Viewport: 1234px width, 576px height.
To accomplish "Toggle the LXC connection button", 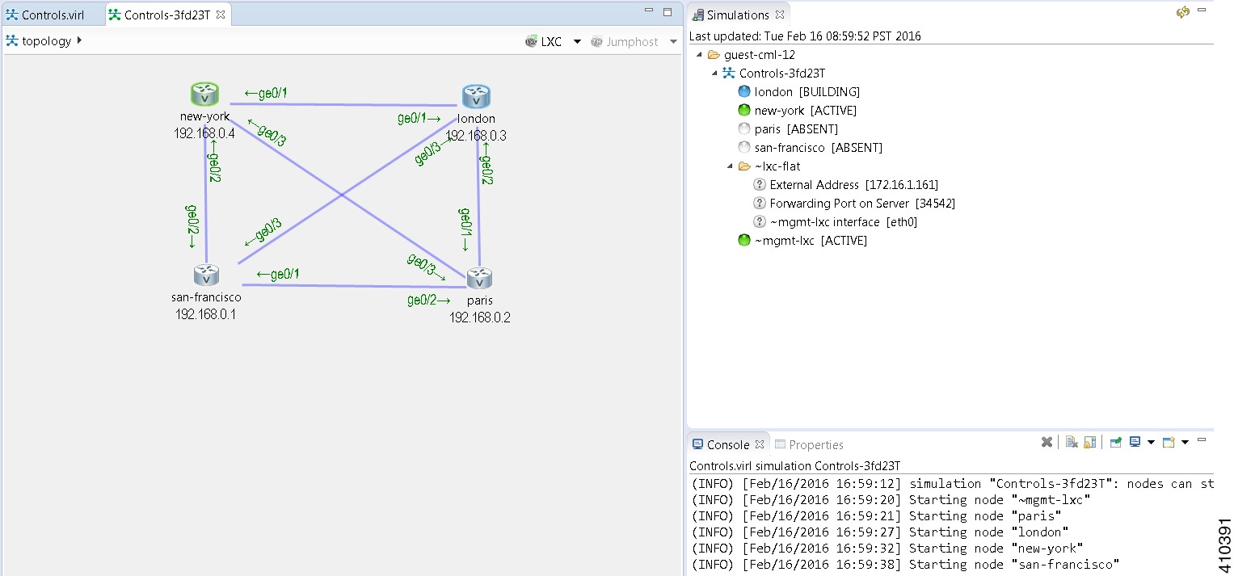I will coord(544,41).
